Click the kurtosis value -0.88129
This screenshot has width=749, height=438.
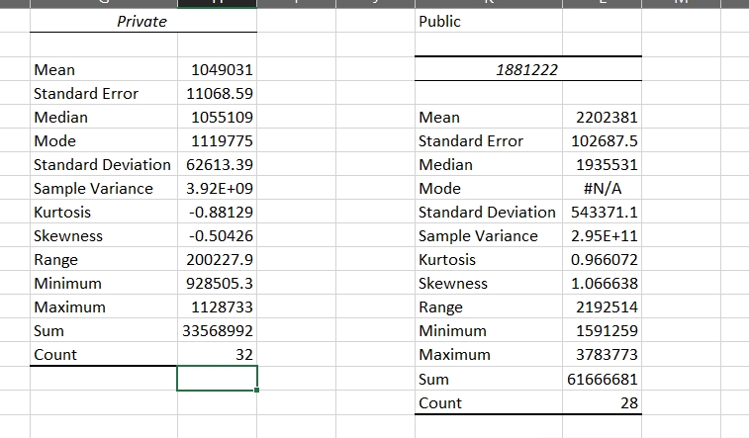[x=218, y=212]
